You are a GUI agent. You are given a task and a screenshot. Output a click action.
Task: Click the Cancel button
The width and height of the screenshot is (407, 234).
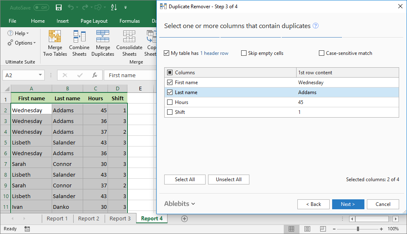(x=383, y=204)
